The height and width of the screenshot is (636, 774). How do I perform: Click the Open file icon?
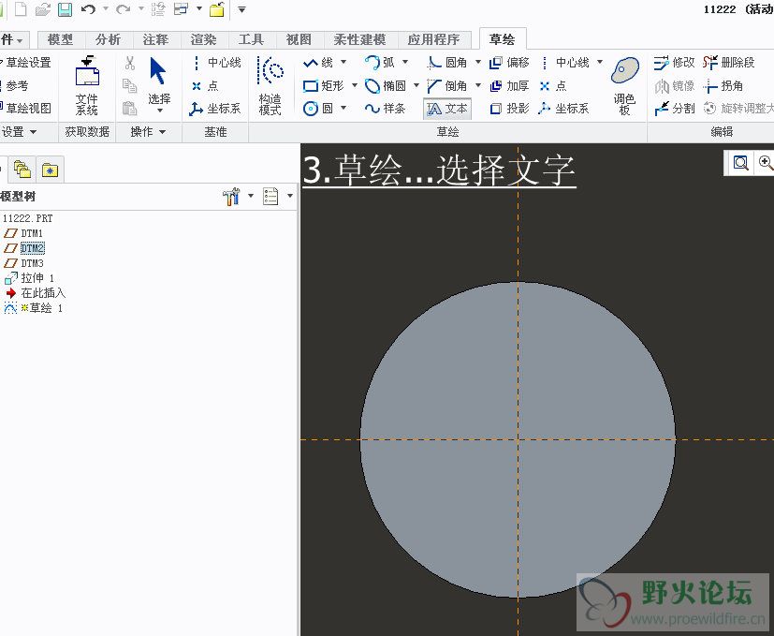click(x=42, y=8)
